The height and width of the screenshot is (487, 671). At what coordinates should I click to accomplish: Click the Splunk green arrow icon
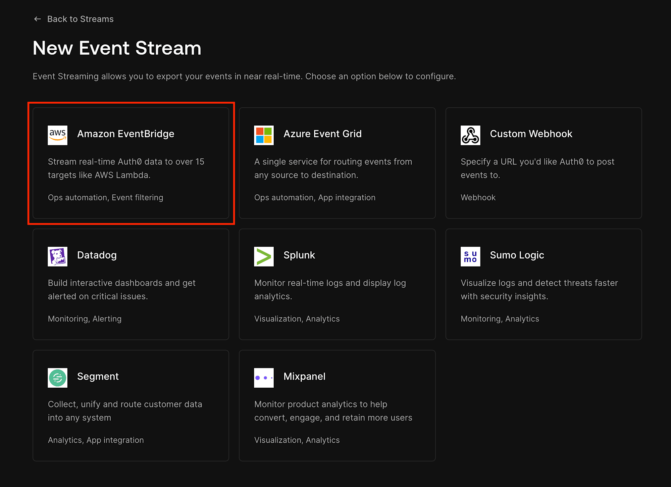264,256
